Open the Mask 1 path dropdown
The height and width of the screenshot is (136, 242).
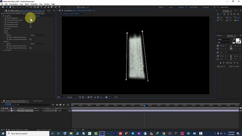click(38, 35)
